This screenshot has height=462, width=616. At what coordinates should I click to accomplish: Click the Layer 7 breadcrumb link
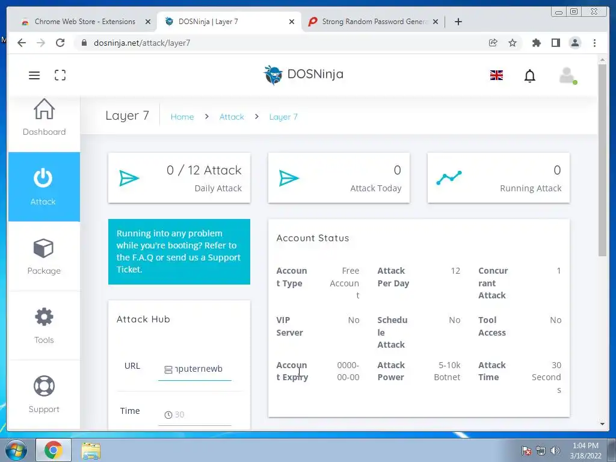[x=283, y=117]
